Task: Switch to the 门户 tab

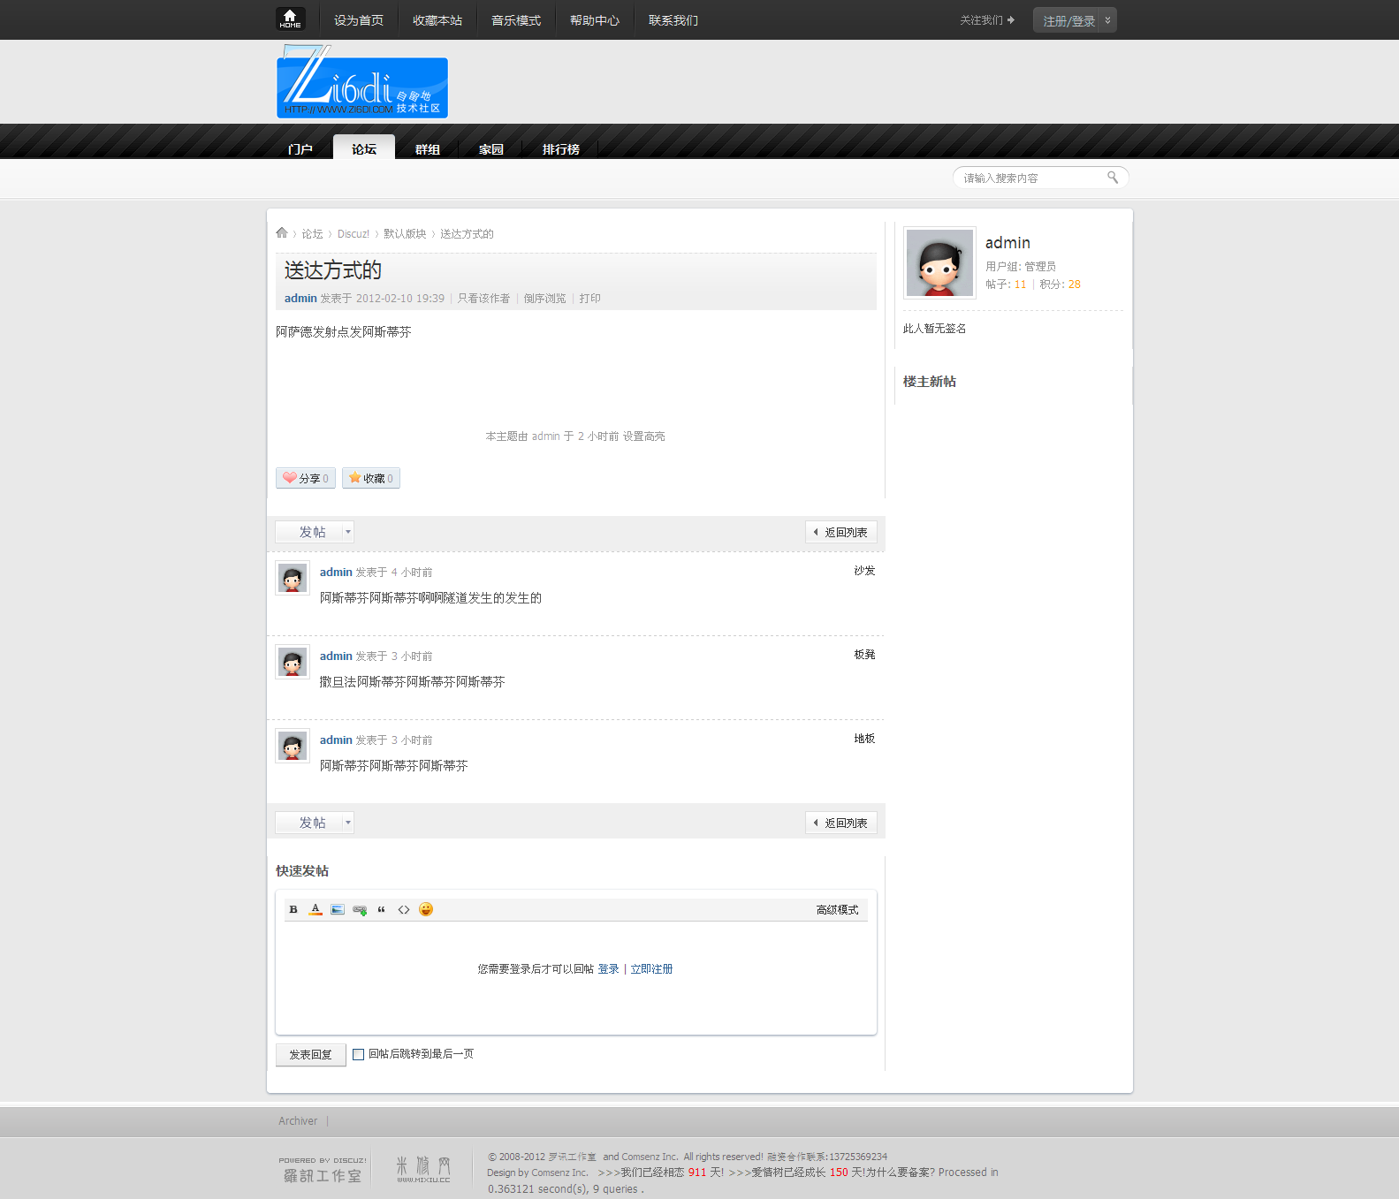Action: 300,149
